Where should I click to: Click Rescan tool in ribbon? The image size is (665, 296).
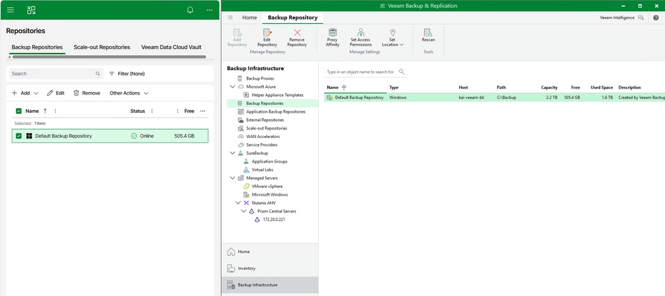coord(428,35)
